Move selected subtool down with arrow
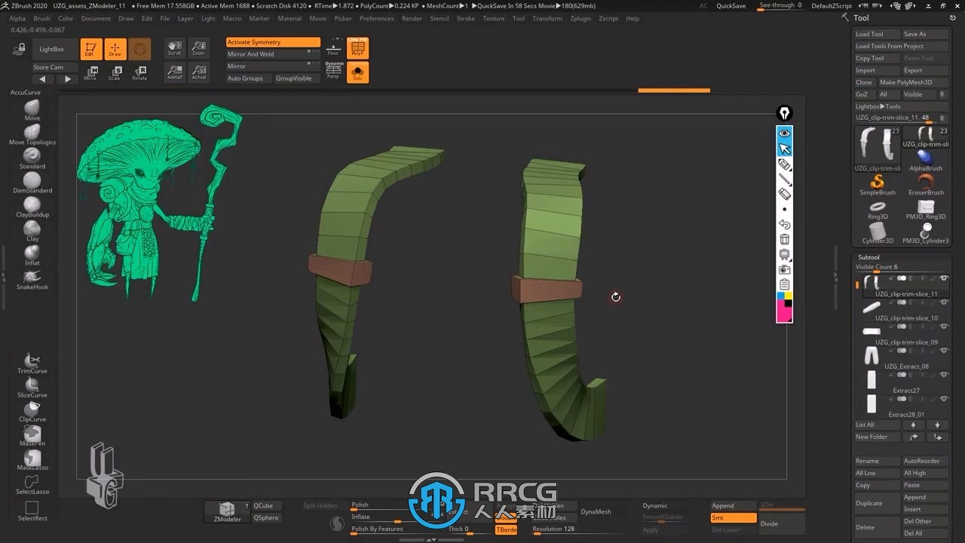Image resolution: width=965 pixels, height=543 pixels. 937,425
